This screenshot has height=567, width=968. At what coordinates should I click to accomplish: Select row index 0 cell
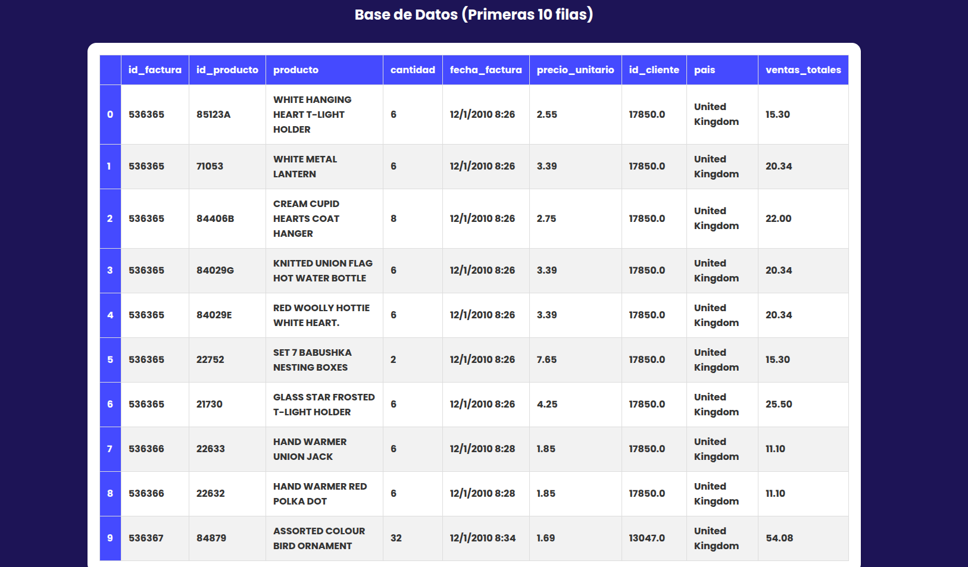(110, 114)
